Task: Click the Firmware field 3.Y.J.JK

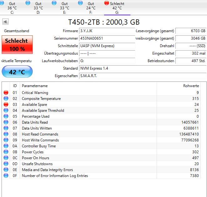Action: point(107,31)
